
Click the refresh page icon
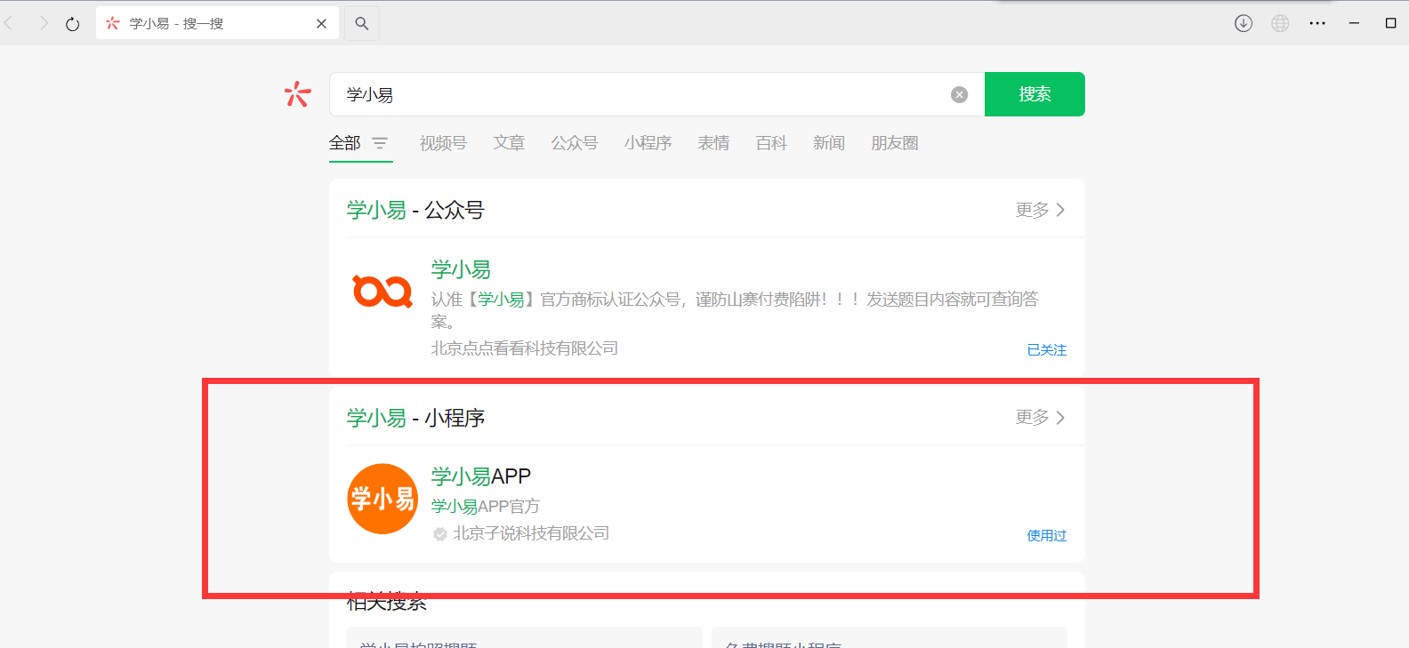73,24
